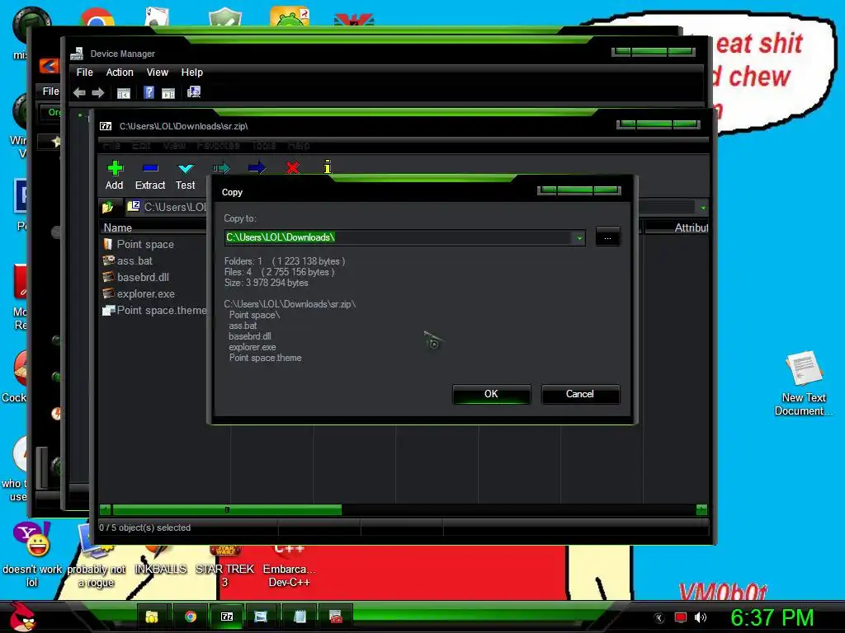This screenshot has width=845, height=633.
Task: Click the 7-Zip scrollbar right arrow
Action: [701, 509]
